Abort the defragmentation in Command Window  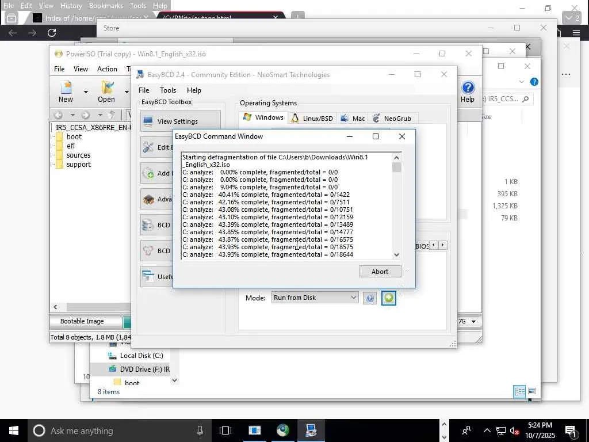point(380,272)
